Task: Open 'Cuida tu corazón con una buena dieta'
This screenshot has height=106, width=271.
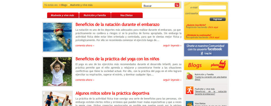Action: point(211,78)
